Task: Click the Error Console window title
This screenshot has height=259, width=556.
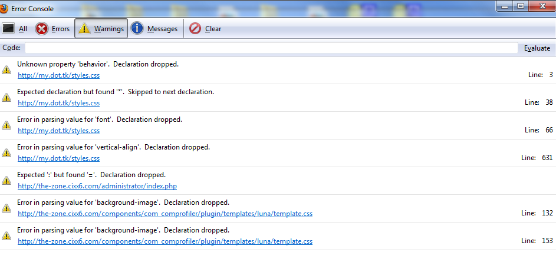Action: 32,8
